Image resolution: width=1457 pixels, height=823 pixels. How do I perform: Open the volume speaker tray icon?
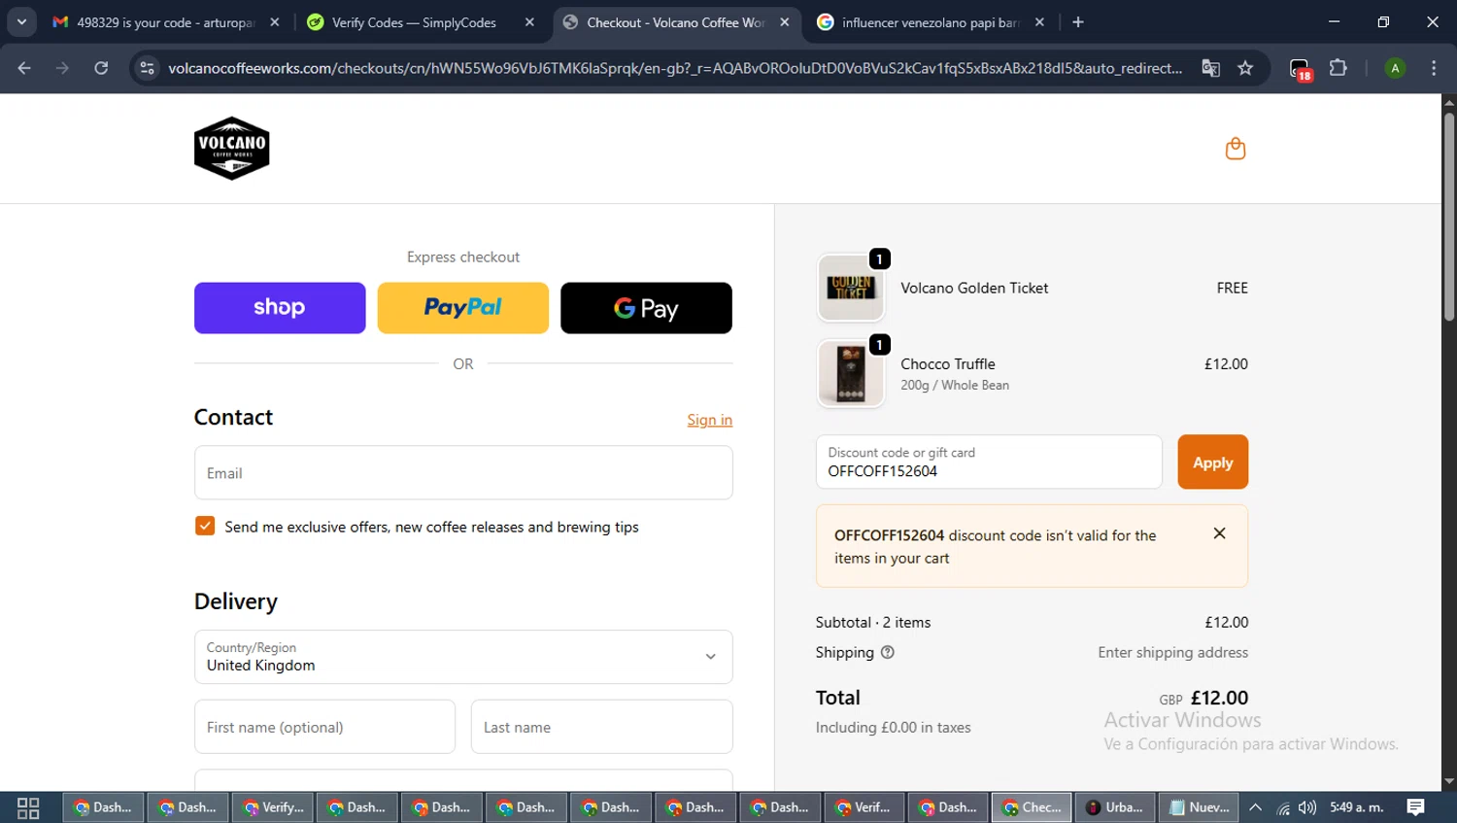[1307, 807]
